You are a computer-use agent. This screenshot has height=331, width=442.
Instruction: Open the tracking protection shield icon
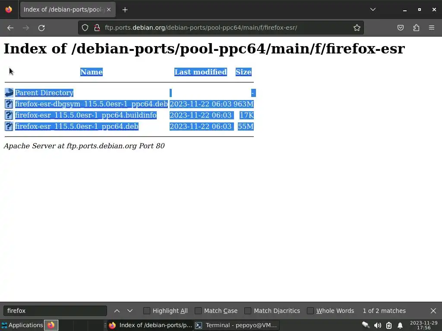[85, 28]
